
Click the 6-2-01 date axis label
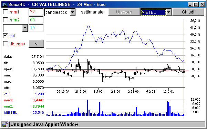coord(151,92)
